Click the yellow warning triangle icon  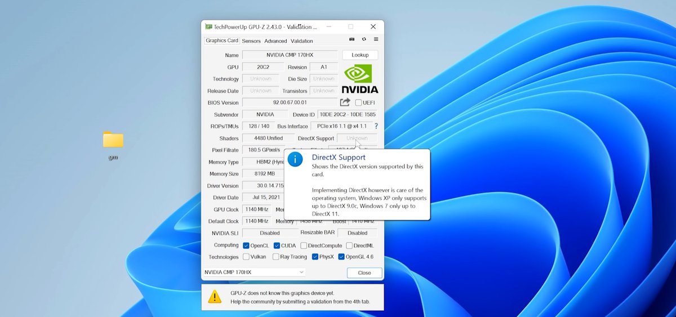(215, 297)
